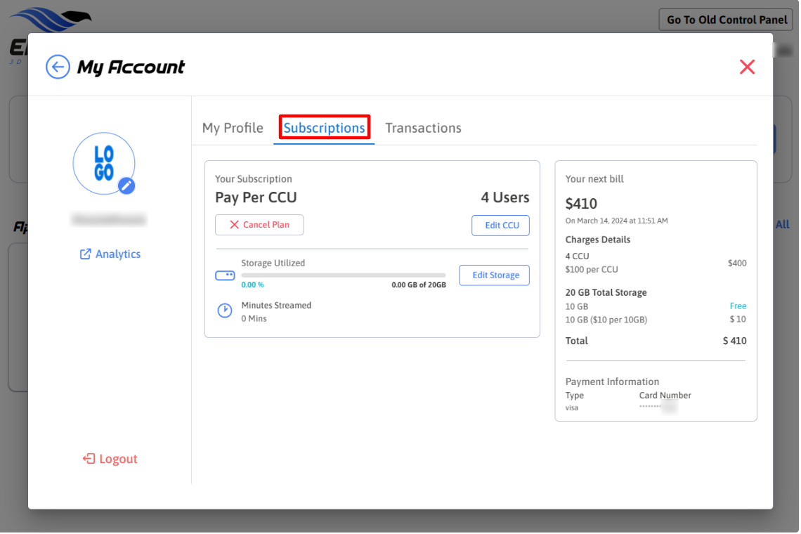Open the Transactions tab
801x534 pixels.
423,128
